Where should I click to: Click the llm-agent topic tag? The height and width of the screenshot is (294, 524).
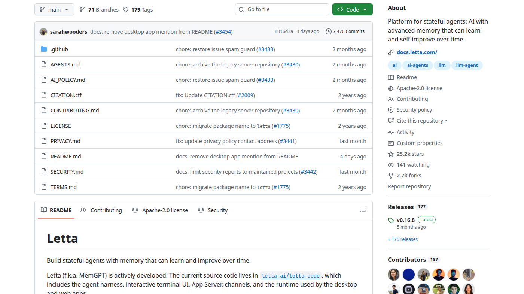[x=467, y=65]
